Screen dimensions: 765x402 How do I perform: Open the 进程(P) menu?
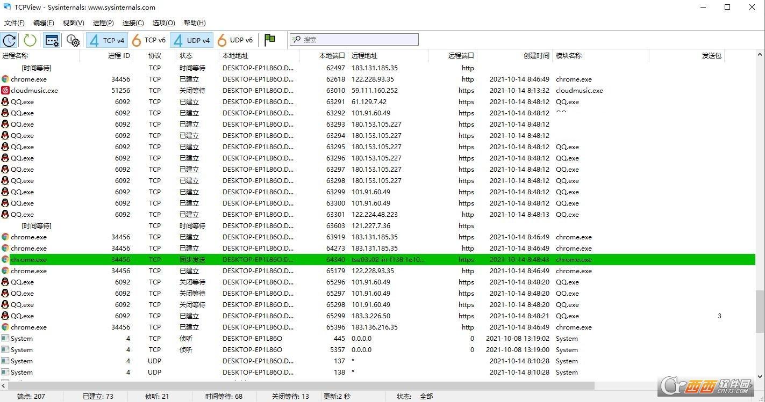coord(103,23)
